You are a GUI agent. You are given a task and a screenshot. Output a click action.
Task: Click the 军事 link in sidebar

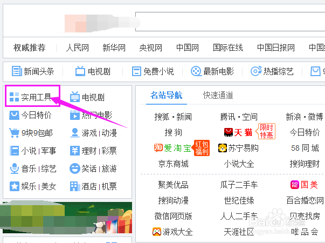click(x=49, y=151)
